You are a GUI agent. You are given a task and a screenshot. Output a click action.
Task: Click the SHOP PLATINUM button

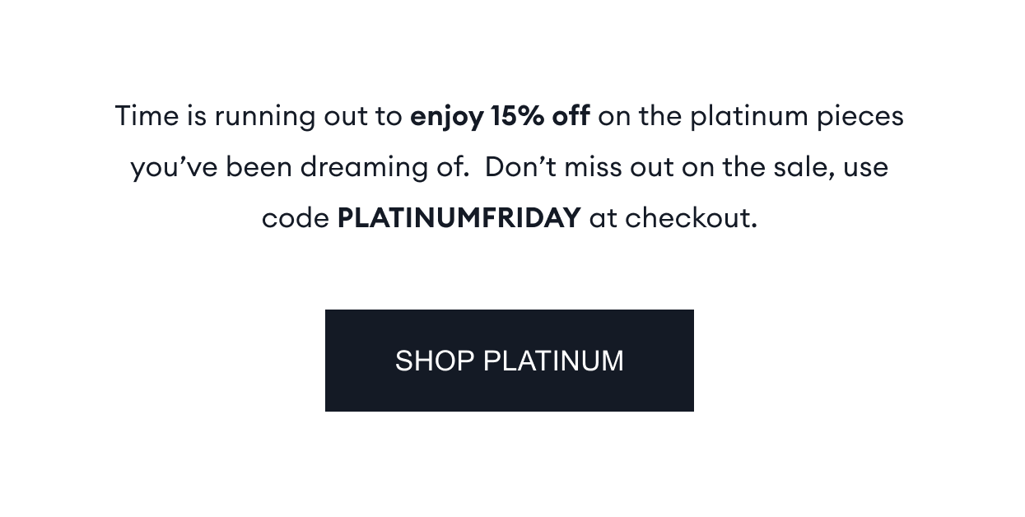pyautogui.click(x=509, y=361)
